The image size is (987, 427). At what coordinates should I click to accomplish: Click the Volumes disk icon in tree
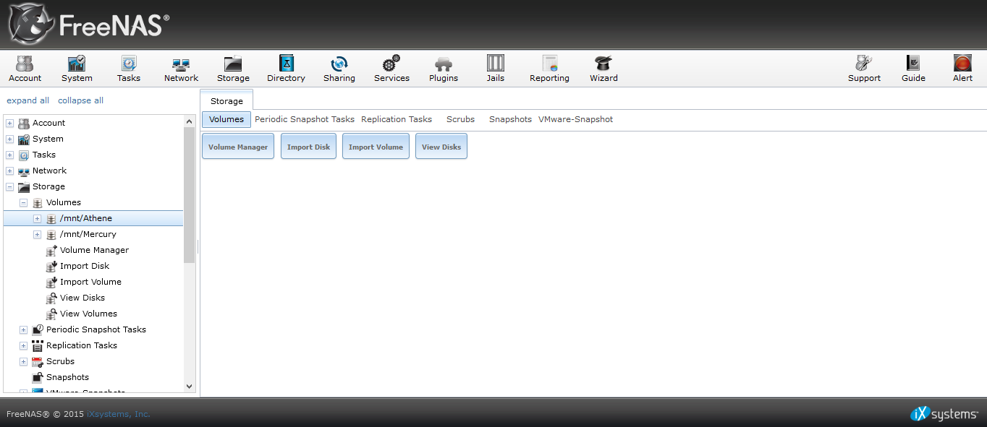click(x=38, y=203)
